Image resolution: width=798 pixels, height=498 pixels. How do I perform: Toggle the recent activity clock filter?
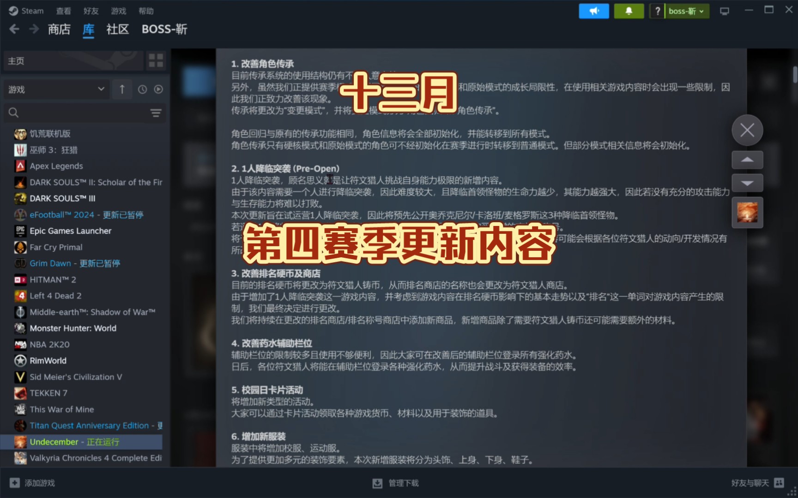142,89
